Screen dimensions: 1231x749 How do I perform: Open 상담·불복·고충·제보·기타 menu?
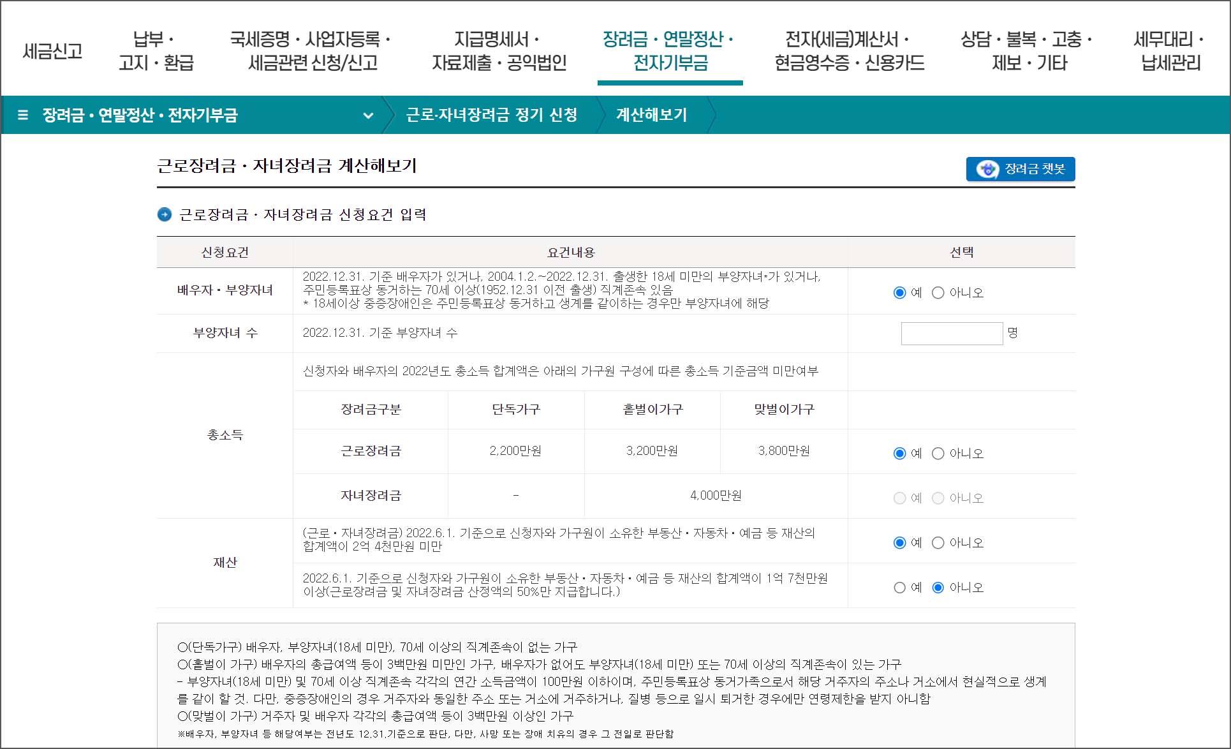coord(1028,51)
